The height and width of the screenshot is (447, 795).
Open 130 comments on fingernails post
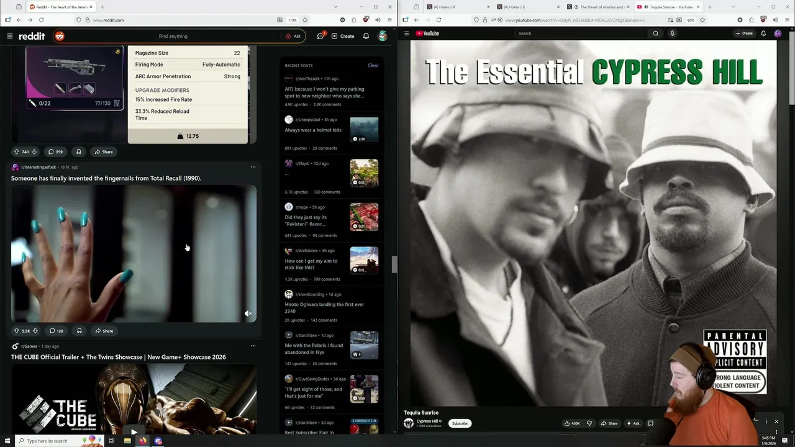click(x=57, y=331)
